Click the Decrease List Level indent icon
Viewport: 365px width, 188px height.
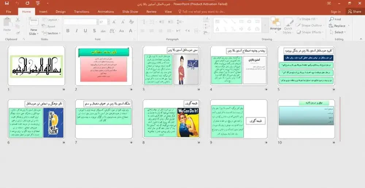pos(162,22)
